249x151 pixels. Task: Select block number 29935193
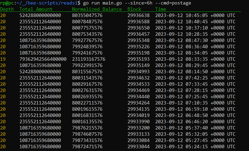point(139,59)
